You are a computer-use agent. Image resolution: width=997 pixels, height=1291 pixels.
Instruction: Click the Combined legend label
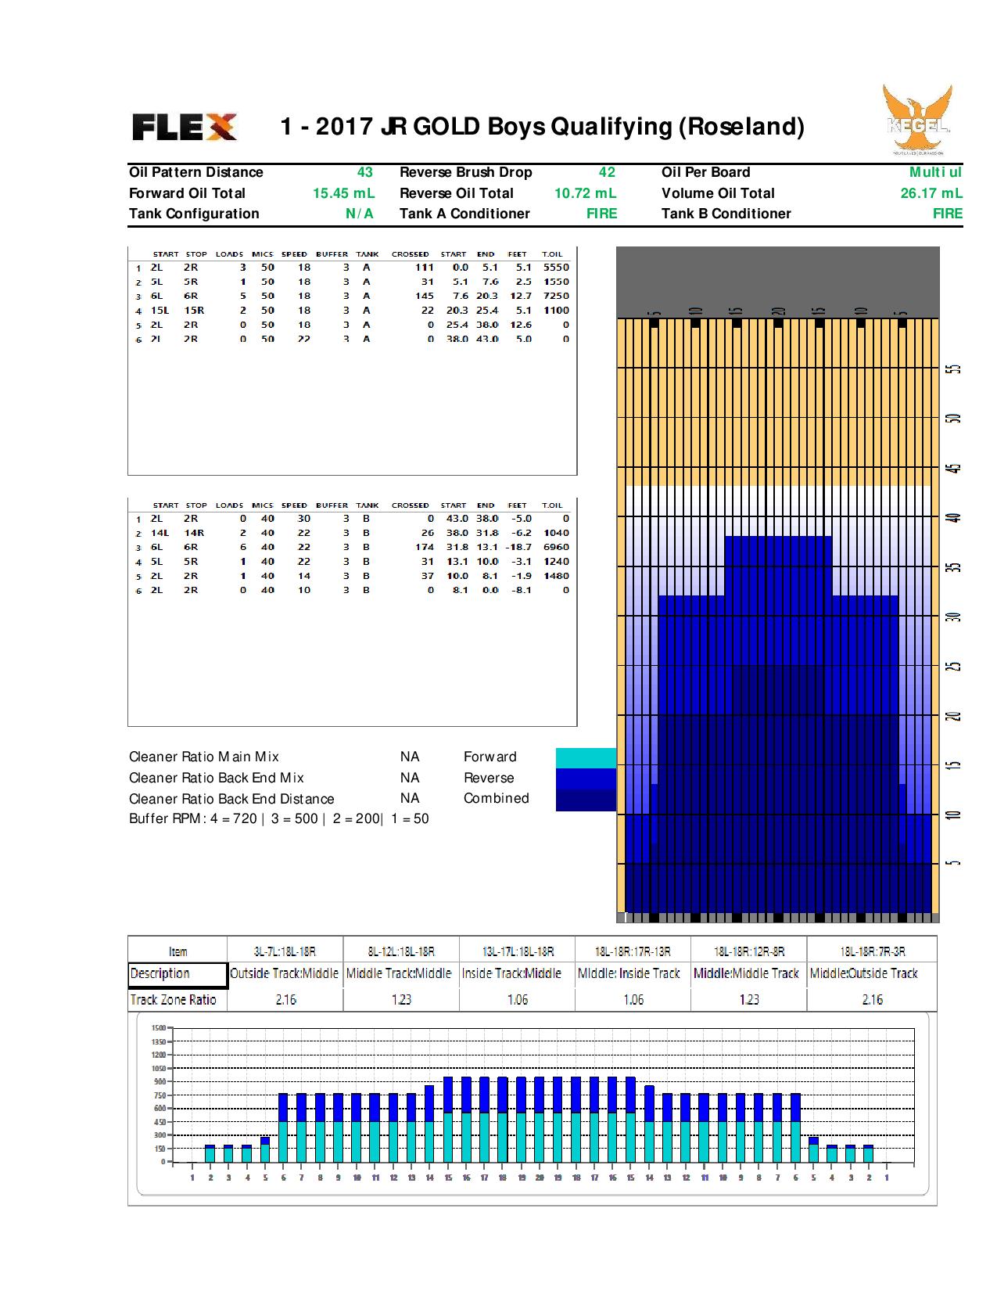(x=497, y=798)
